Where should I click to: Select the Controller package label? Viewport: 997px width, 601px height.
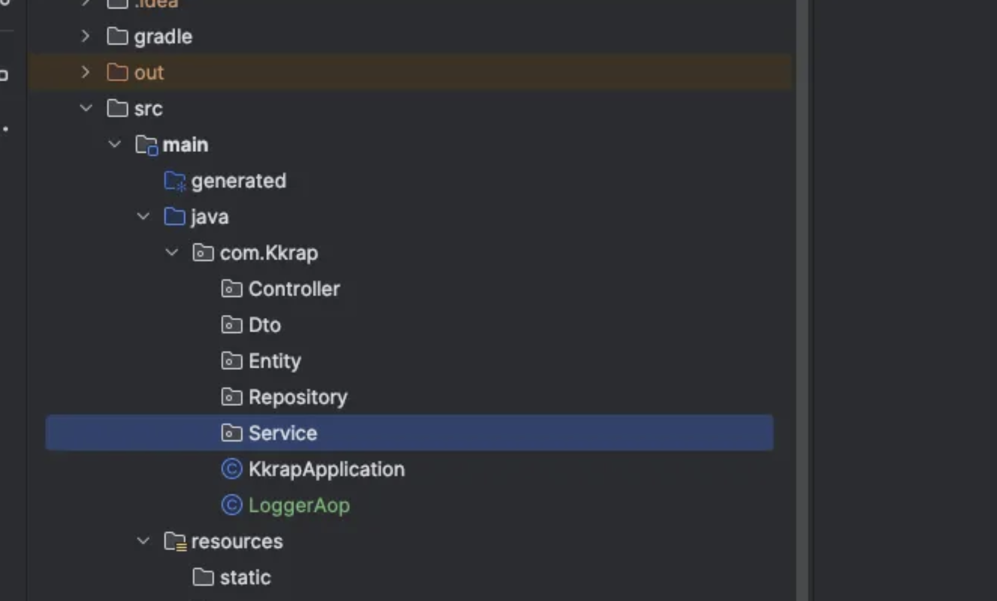[294, 289]
